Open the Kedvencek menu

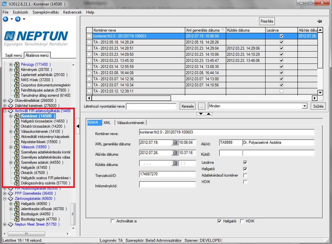pos(72,12)
